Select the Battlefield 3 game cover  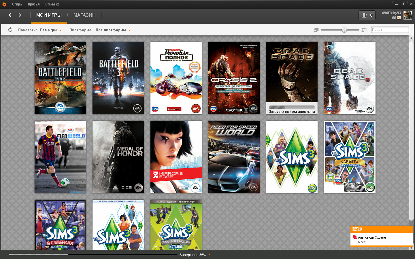click(118, 78)
